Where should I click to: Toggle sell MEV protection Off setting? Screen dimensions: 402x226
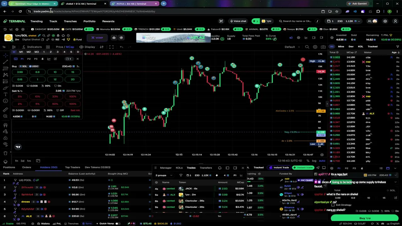[x=60, y=110]
